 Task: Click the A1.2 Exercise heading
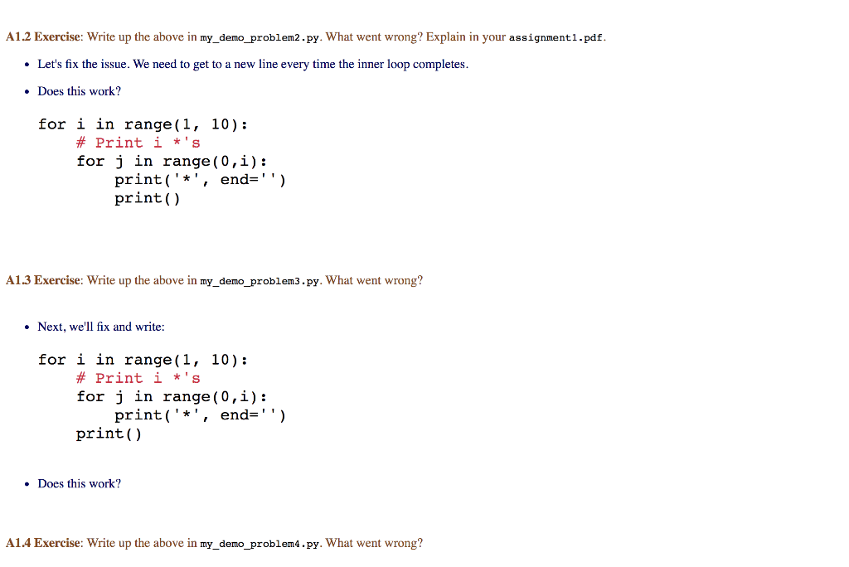pos(43,36)
